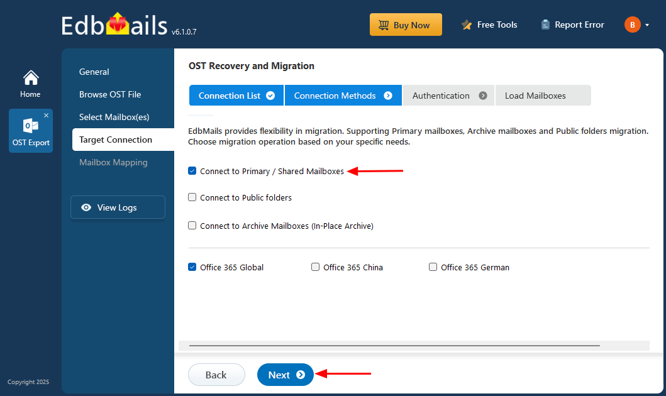Click the orange B user avatar
The height and width of the screenshot is (396, 666).
pyautogui.click(x=633, y=25)
